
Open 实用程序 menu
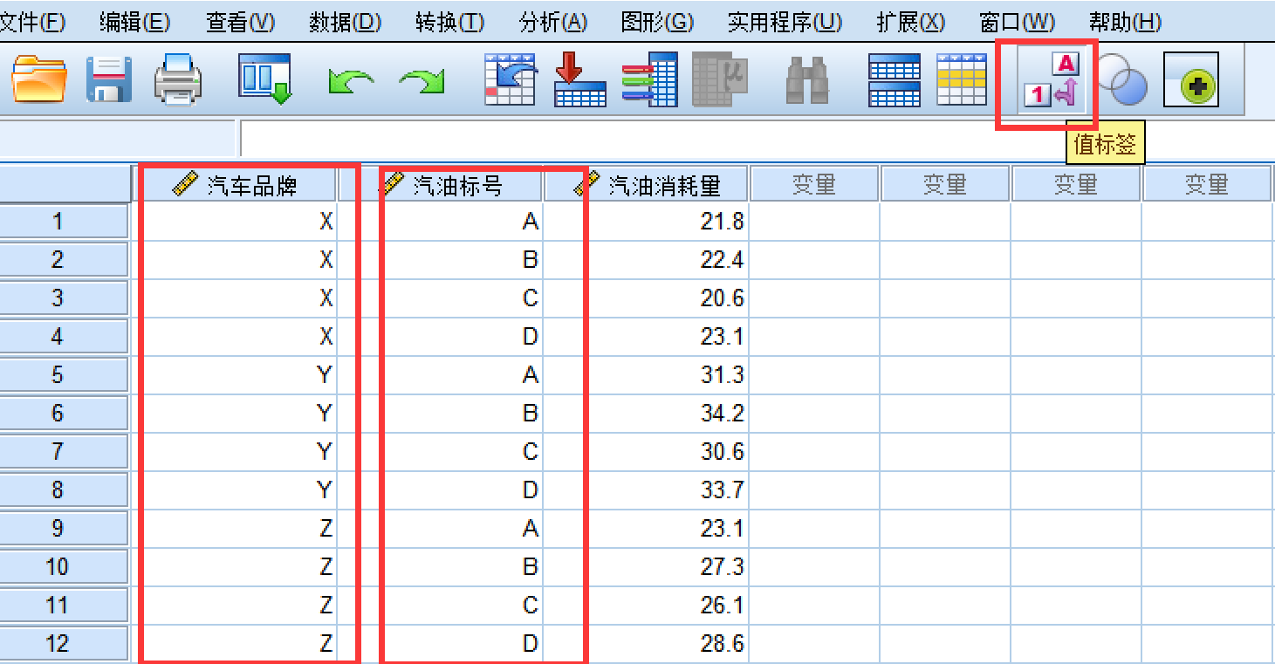click(x=785, y=23)
